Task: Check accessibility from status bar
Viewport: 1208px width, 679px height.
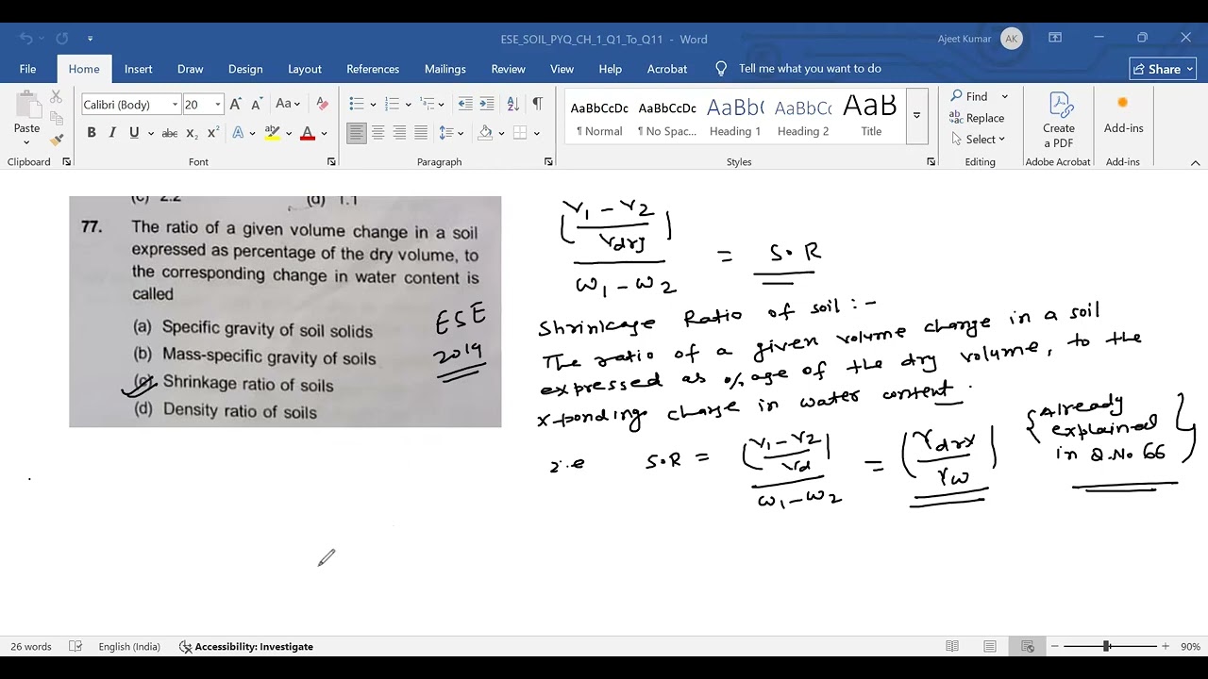Action: pyautogui.click(x=246, y=646)
